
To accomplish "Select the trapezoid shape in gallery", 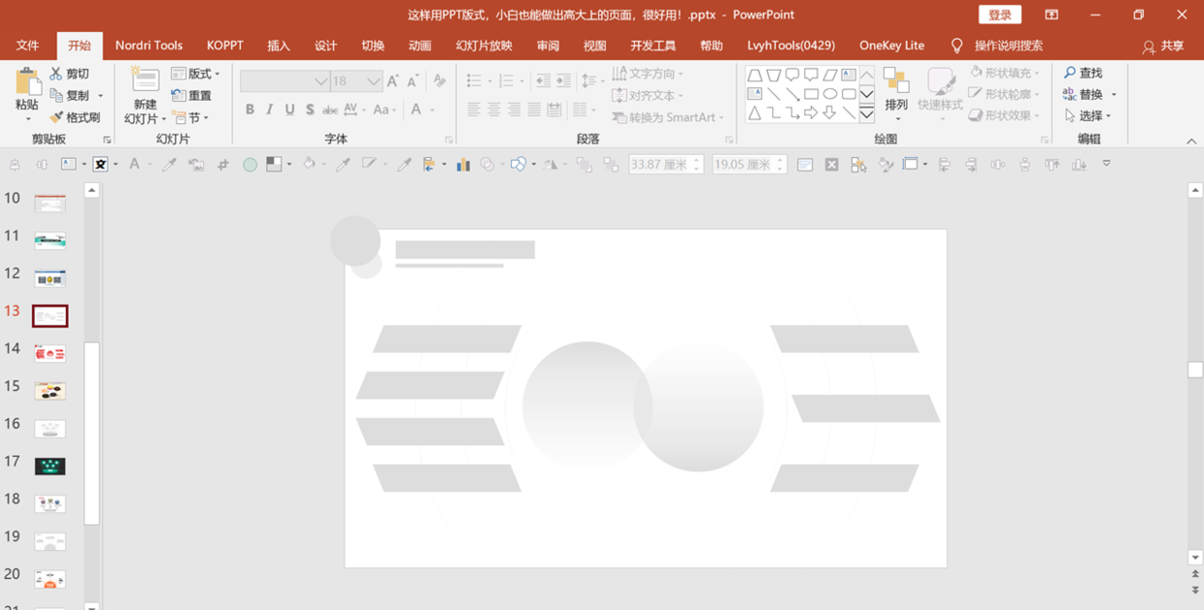I will click(x=754, y=75).
